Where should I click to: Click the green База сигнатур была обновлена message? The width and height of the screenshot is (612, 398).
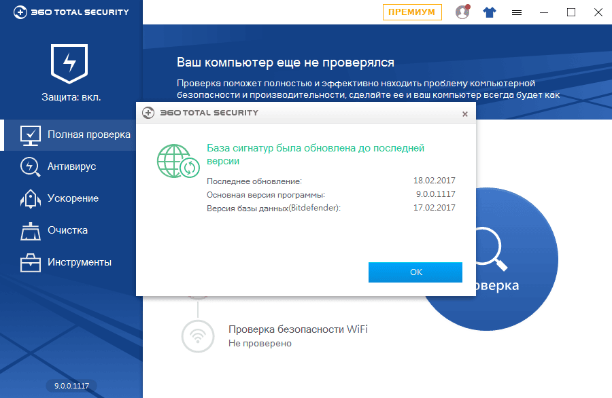coord(316,154)
